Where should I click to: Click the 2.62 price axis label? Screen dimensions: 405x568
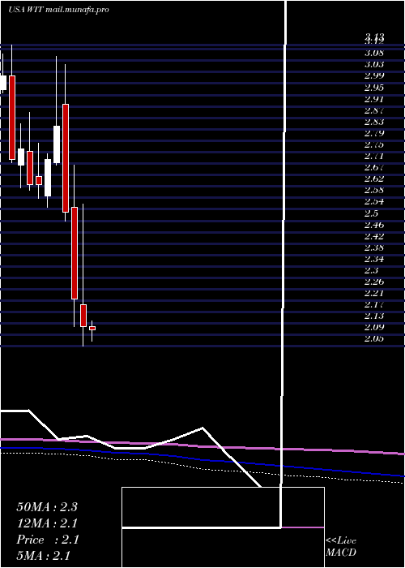(x=374, y=179)
